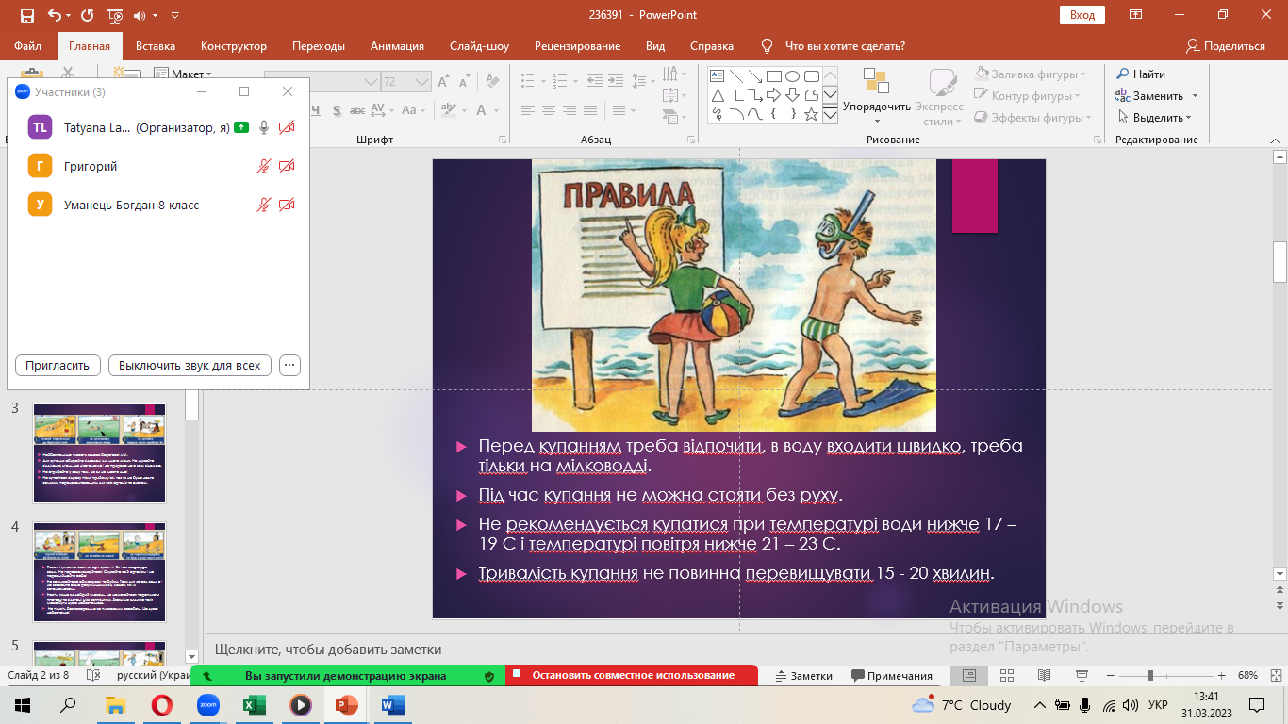Redo the last action
This screenshot has width=1288, height=724.
click(88, 15)
